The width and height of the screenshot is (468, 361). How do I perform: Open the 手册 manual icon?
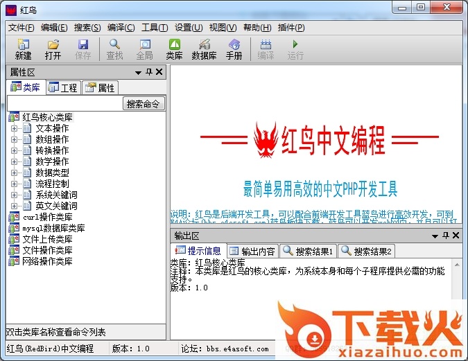[x=234, y=44]
